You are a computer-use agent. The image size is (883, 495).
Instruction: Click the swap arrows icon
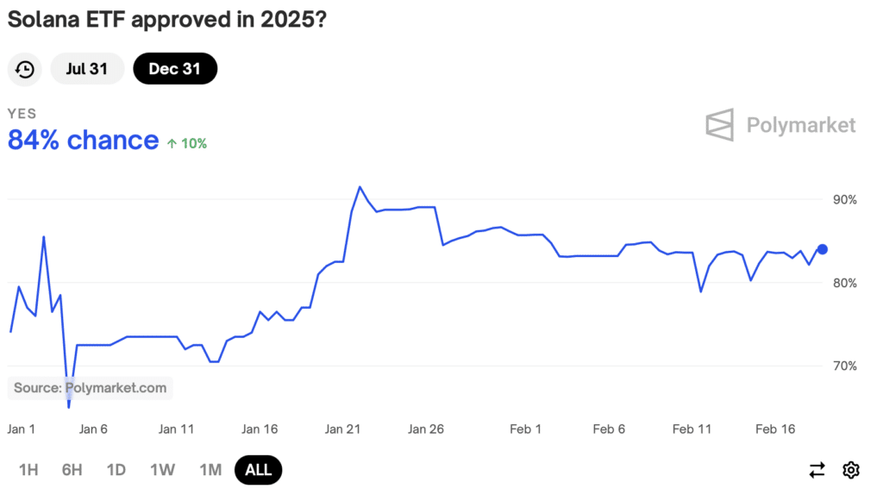pos(817,470)
